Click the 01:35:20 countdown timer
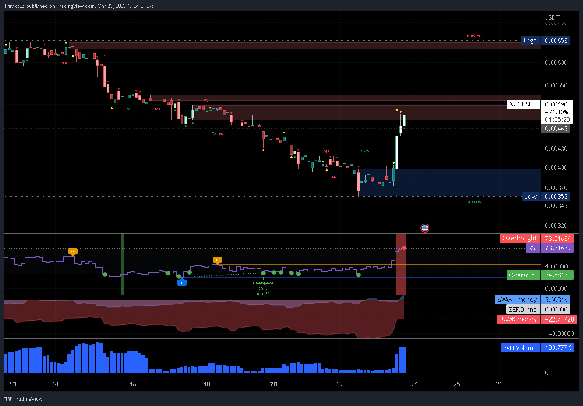The image size is (583, 406). [x=557, y=120]
